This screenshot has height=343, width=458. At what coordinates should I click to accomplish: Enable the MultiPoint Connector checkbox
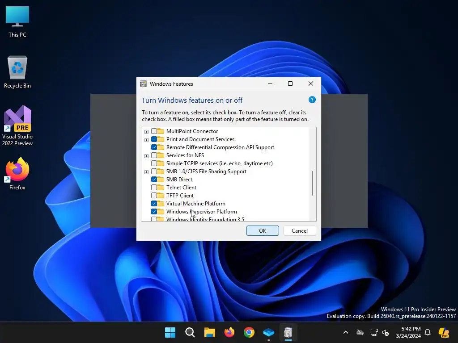coord(154,131)
